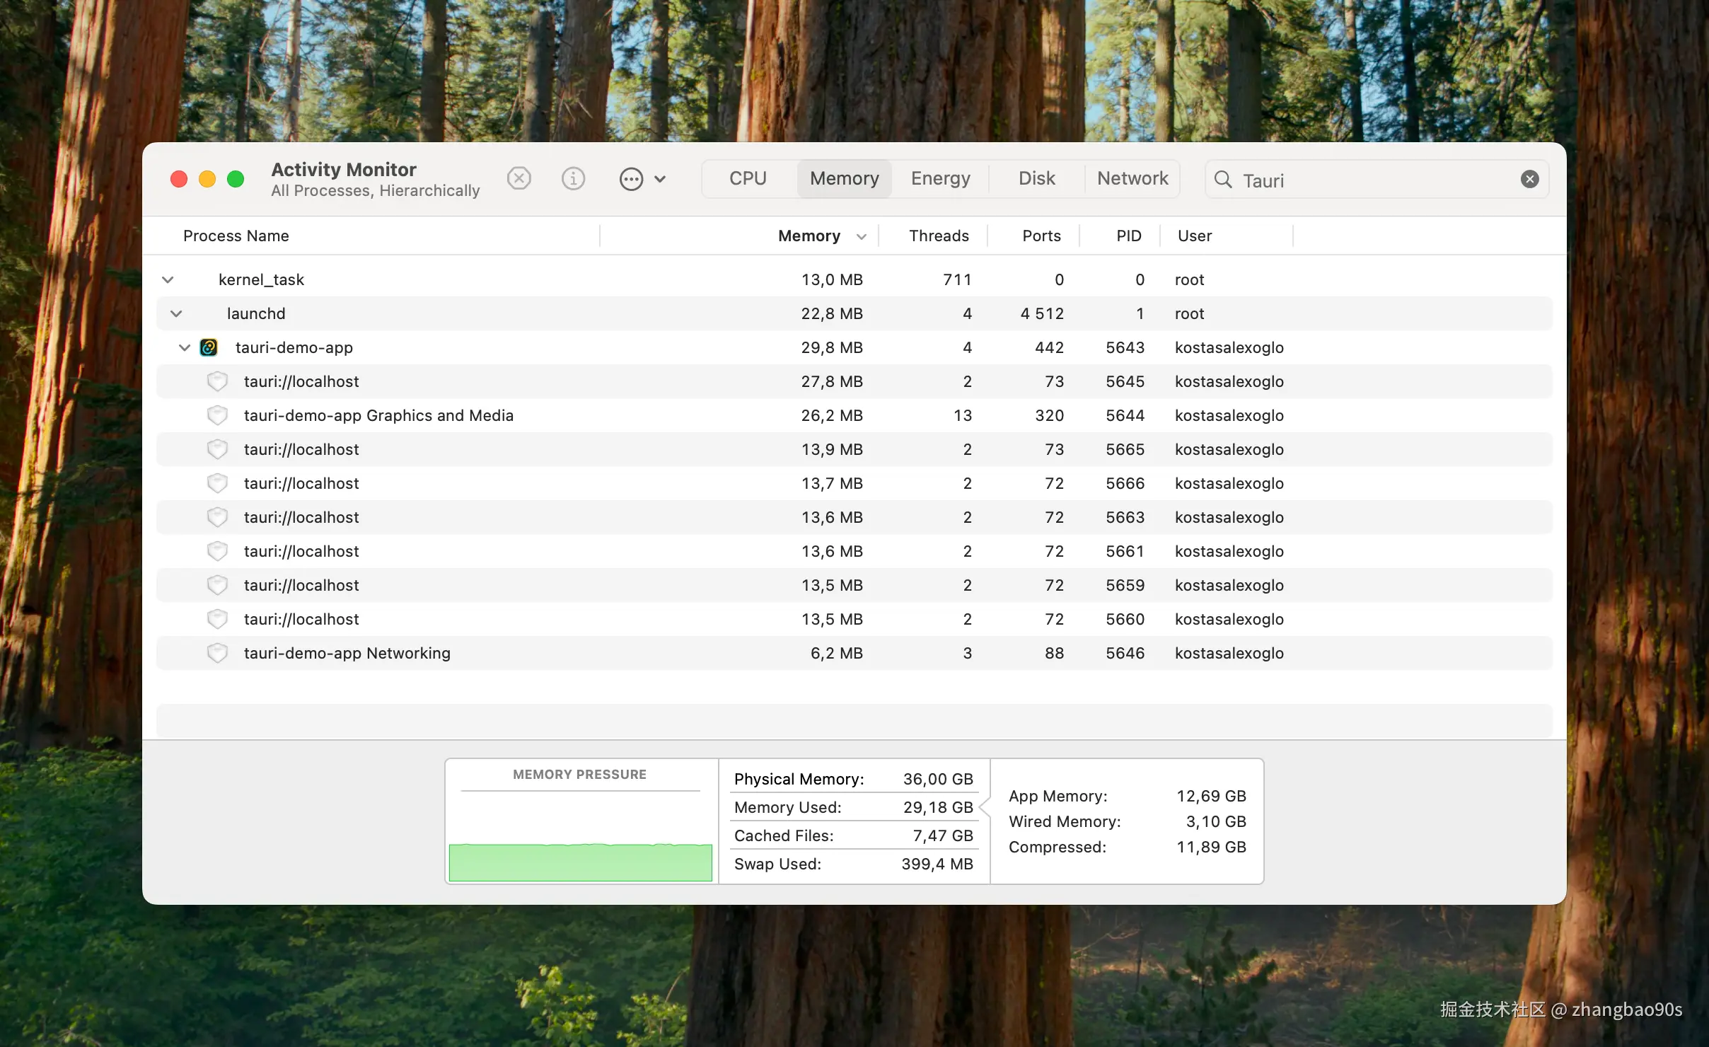
Task: Click the stop process (X) toolbar icon
Action: click(519, 178)
